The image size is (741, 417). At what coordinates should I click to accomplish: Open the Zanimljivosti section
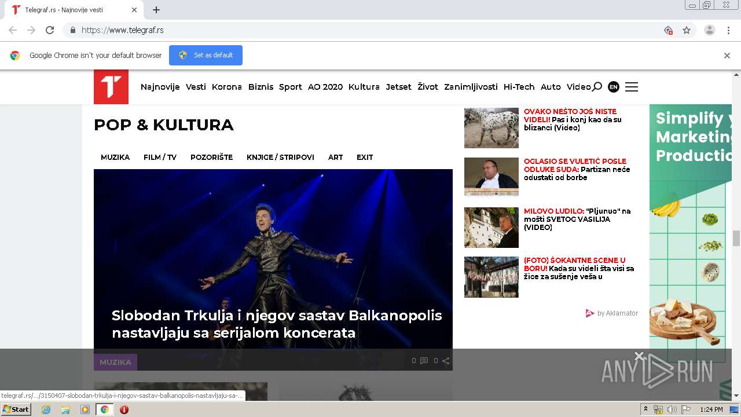[471, 87]
